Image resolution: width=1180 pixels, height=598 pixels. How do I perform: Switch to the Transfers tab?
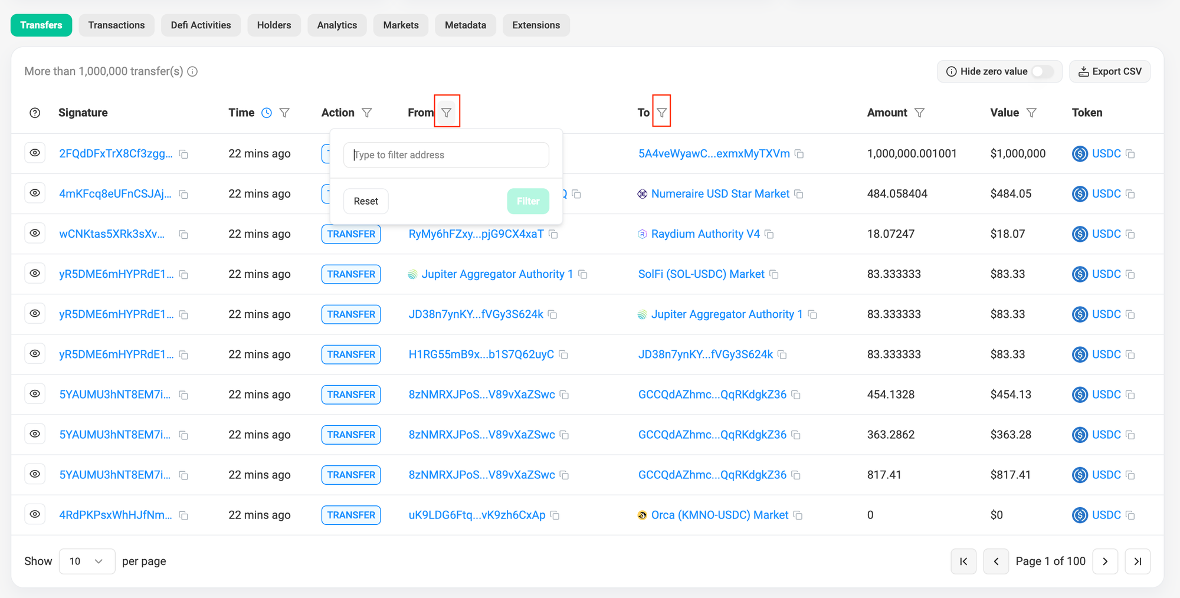pos(41,25)
